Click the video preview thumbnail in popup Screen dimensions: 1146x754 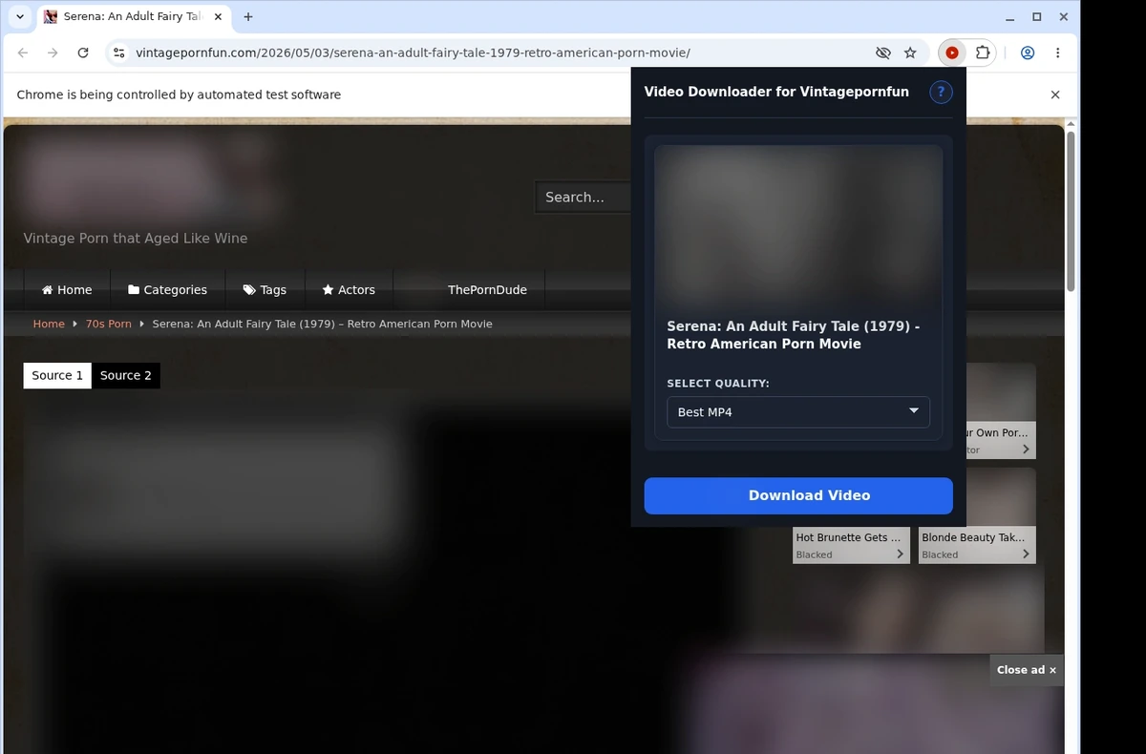[798, 226]
